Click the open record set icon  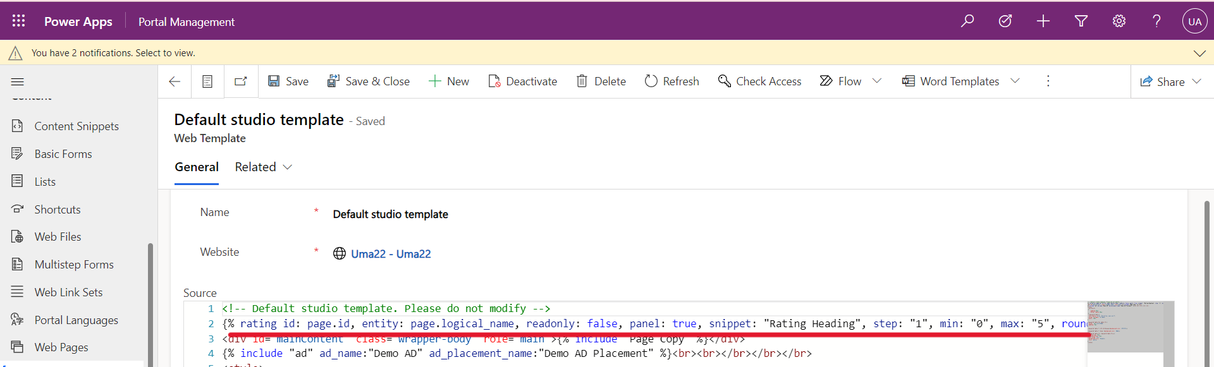point(207,81)
